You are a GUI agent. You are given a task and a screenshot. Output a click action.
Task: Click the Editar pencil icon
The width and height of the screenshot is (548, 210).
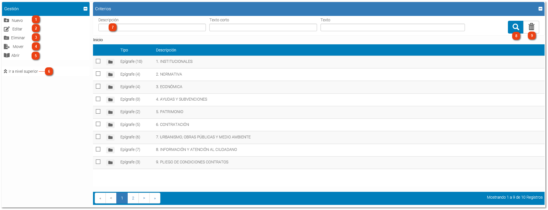coord(7,29)
